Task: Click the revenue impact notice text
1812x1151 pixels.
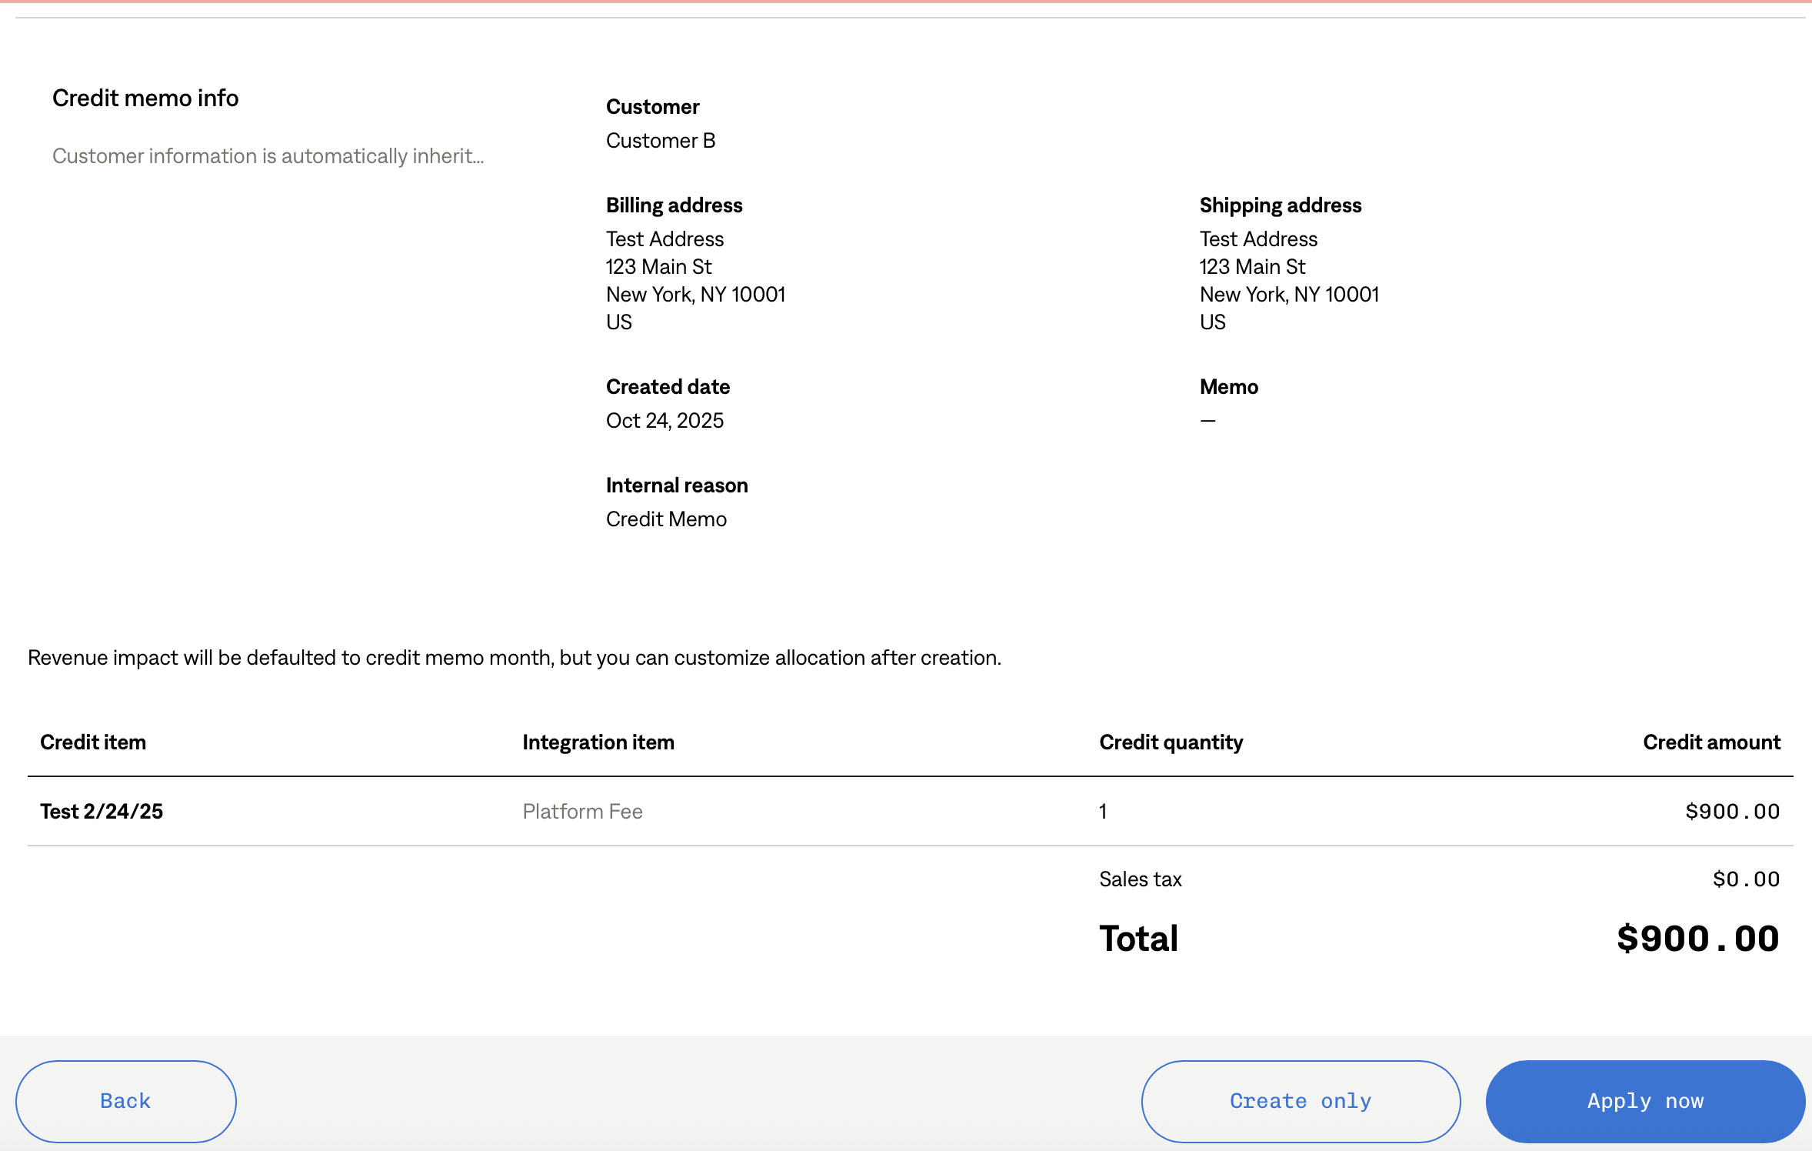Action: [514, 658]
